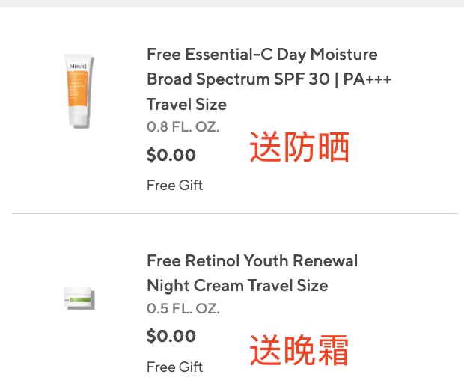The width and height of the screenshot is (464, 389).
Task: Click the $0.00 price under Retinol cream
Action: coord(171,336)
